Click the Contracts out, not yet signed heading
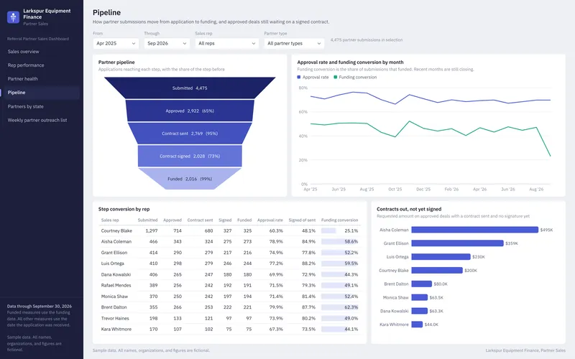The width and height of the screenshot is (575, 359). click(409, 209)
